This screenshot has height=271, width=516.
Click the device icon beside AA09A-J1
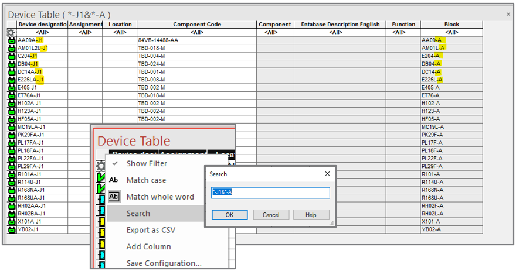click(11, 40)
